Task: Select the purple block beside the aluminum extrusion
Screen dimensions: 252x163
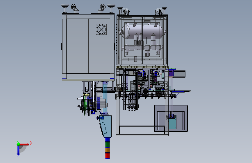Action: pos(171,73)
